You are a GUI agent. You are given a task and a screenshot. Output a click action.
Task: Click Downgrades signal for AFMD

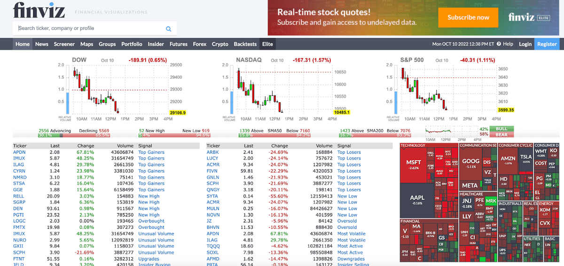(x=351, y=258)
